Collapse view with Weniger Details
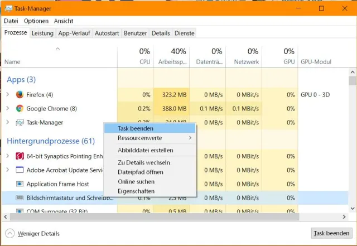The image size is (357, 246). pyautogui.click(x=32, y=234)
